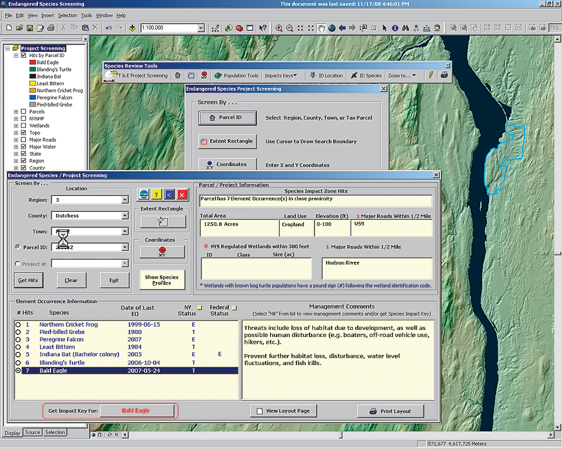Click the Save disk icon
Viewport: 562px width, 449px height.
pyautogui.click(x=30, y=28)
